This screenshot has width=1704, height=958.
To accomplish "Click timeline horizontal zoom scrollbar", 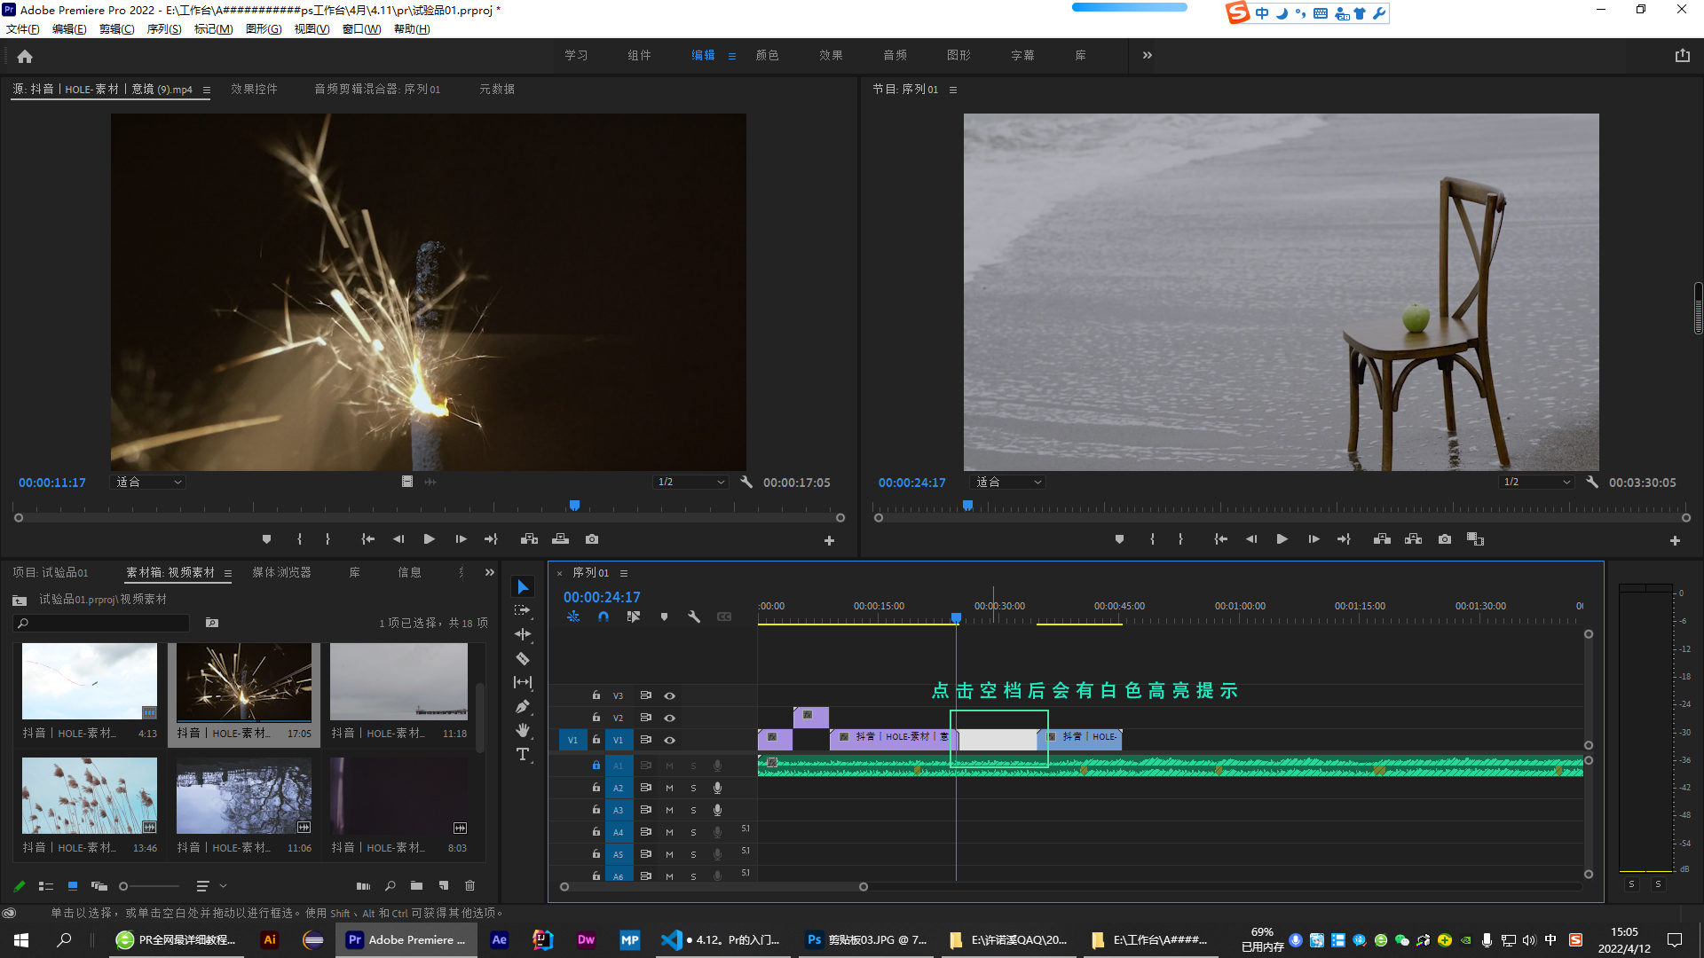I will tap(714, 886).
